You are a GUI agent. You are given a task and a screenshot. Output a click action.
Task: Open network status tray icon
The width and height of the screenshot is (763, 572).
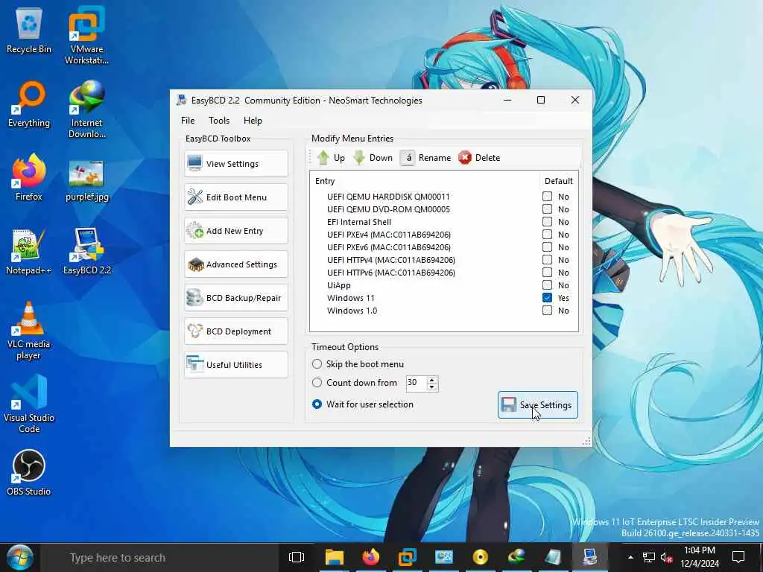[x=649, y=557]
